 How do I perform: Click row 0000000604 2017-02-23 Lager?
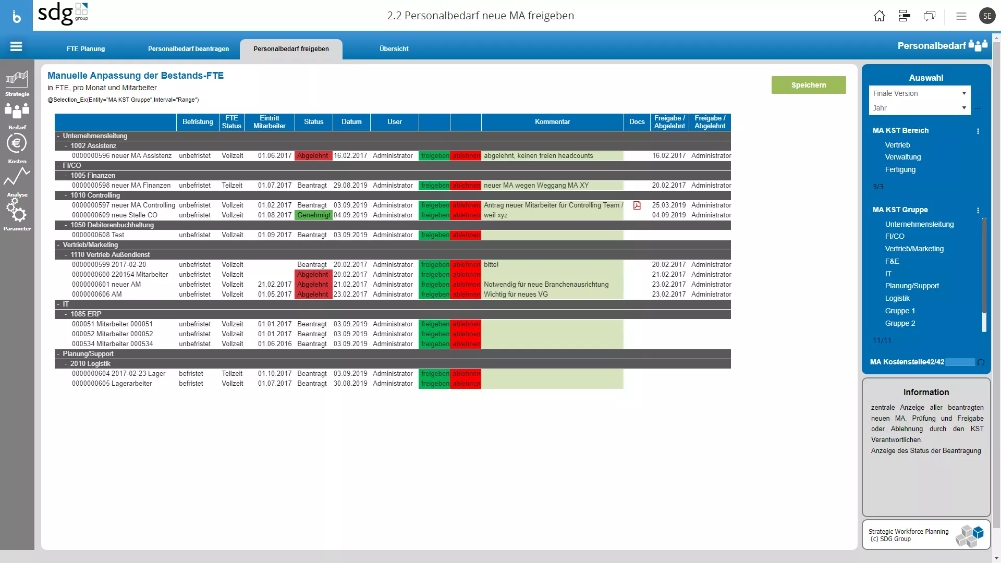point(118,374)
